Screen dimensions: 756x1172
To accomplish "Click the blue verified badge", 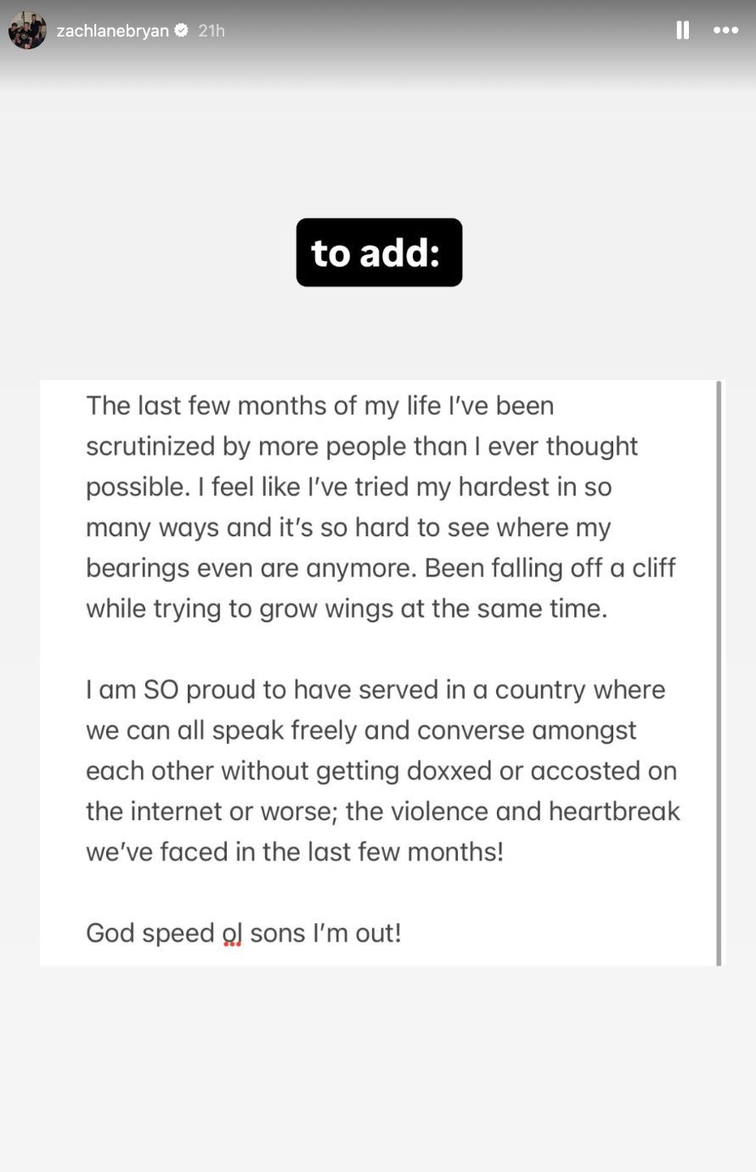I will click(x=181, y=31).
